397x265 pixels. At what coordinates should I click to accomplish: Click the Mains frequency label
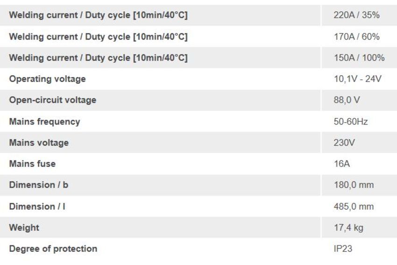point(44,122)
